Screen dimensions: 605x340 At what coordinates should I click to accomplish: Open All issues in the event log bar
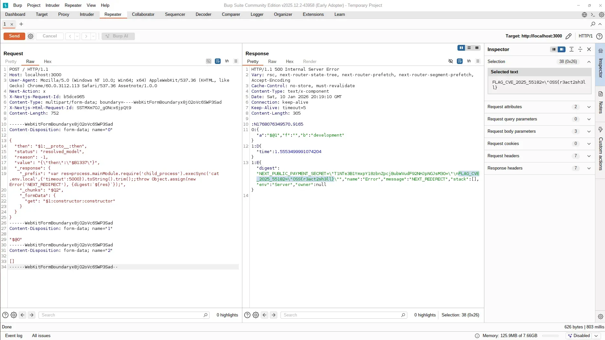tap(41, 336)
